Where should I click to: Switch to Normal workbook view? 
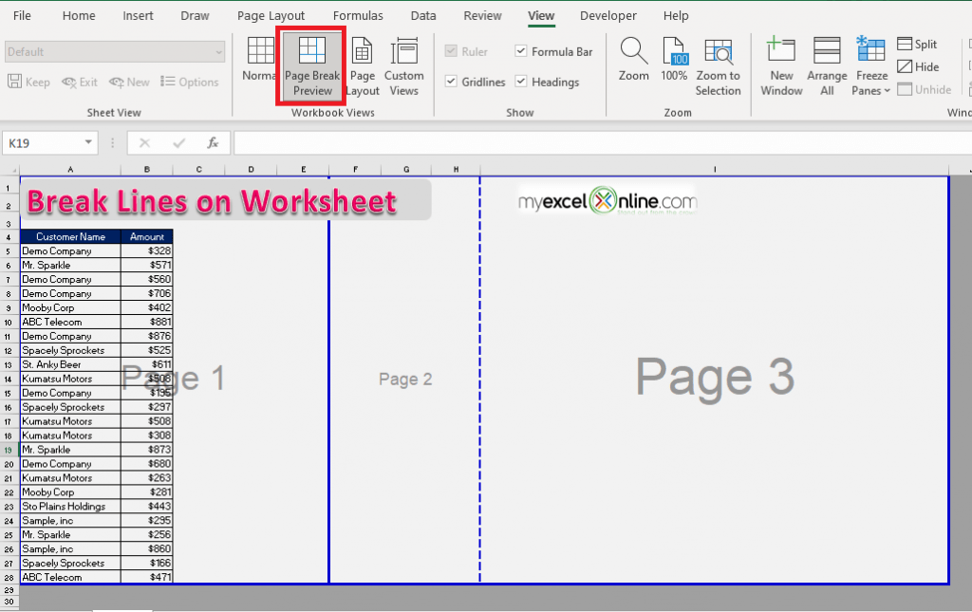click(258, 63)
